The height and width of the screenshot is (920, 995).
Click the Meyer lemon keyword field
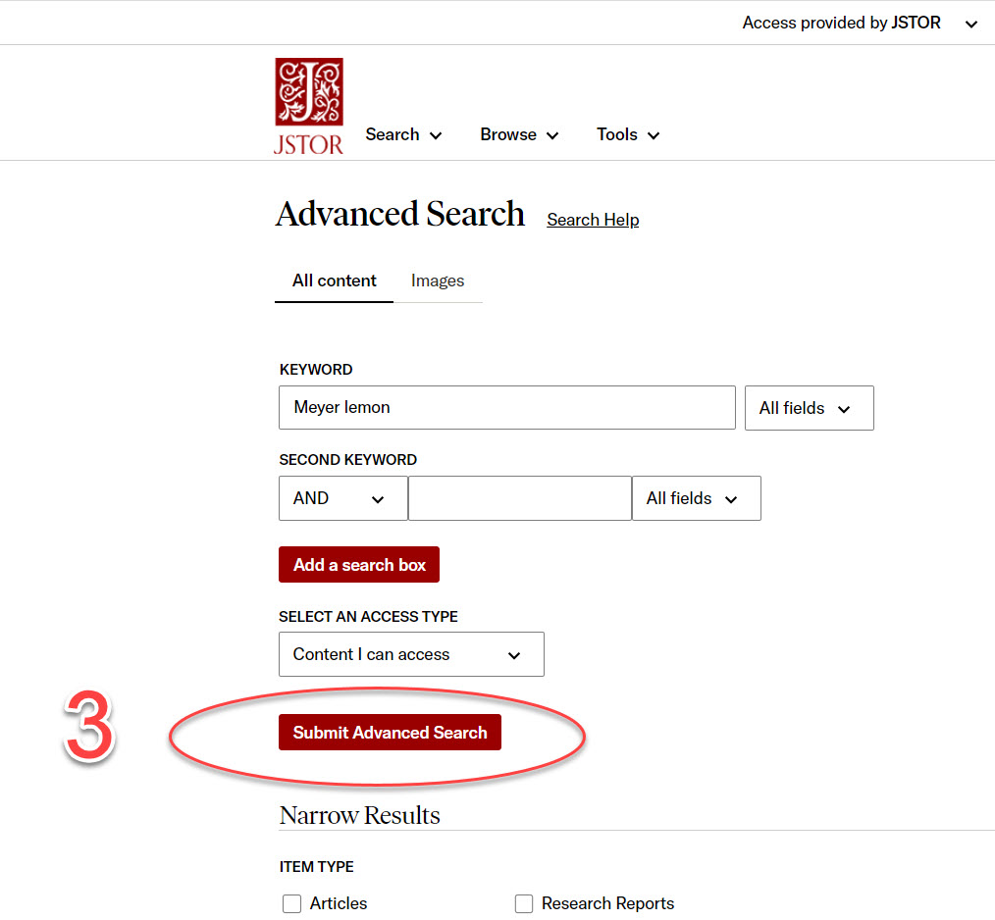click(x=506, y=407)
